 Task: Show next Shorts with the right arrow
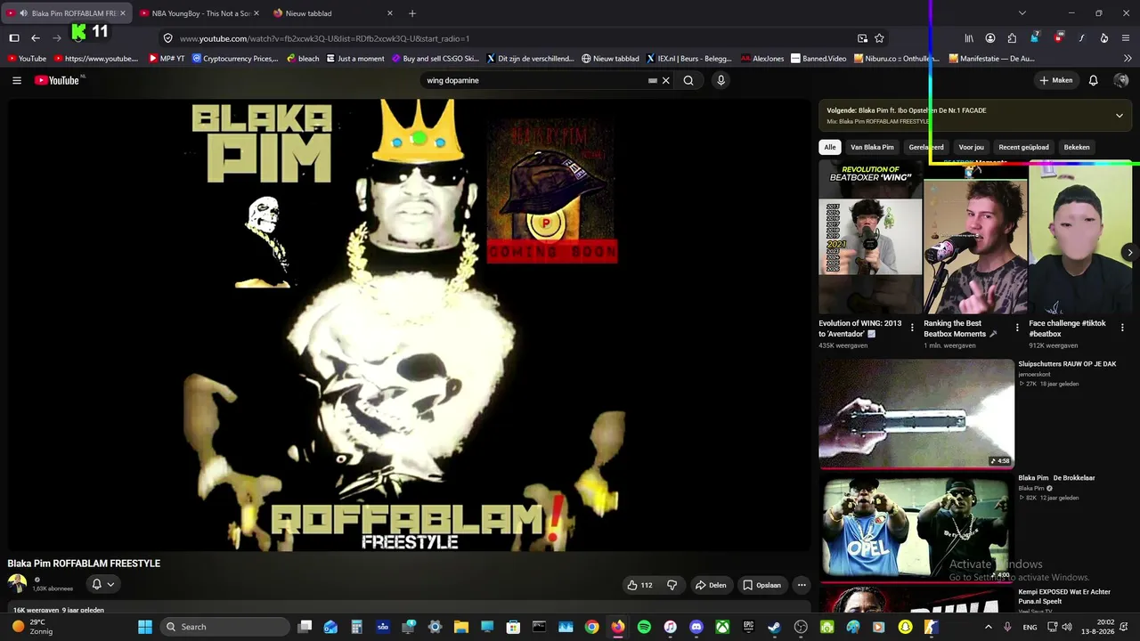pos(1129,253)
